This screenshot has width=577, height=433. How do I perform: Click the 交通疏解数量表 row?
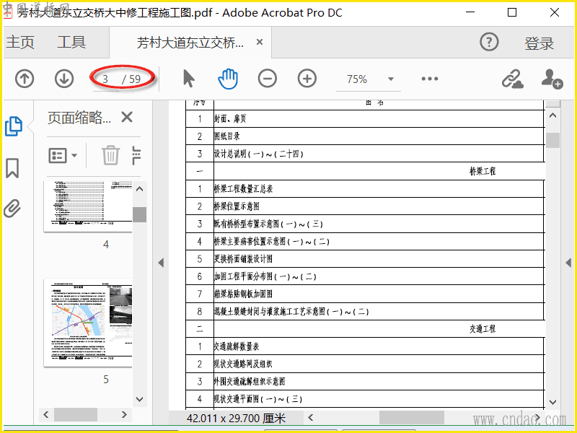(365, 346)
